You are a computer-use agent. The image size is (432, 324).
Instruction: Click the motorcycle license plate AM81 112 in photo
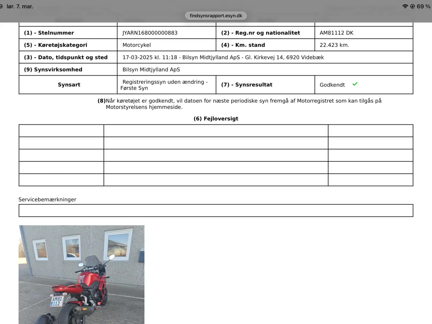pyautogui.click(x=57, y=301)
